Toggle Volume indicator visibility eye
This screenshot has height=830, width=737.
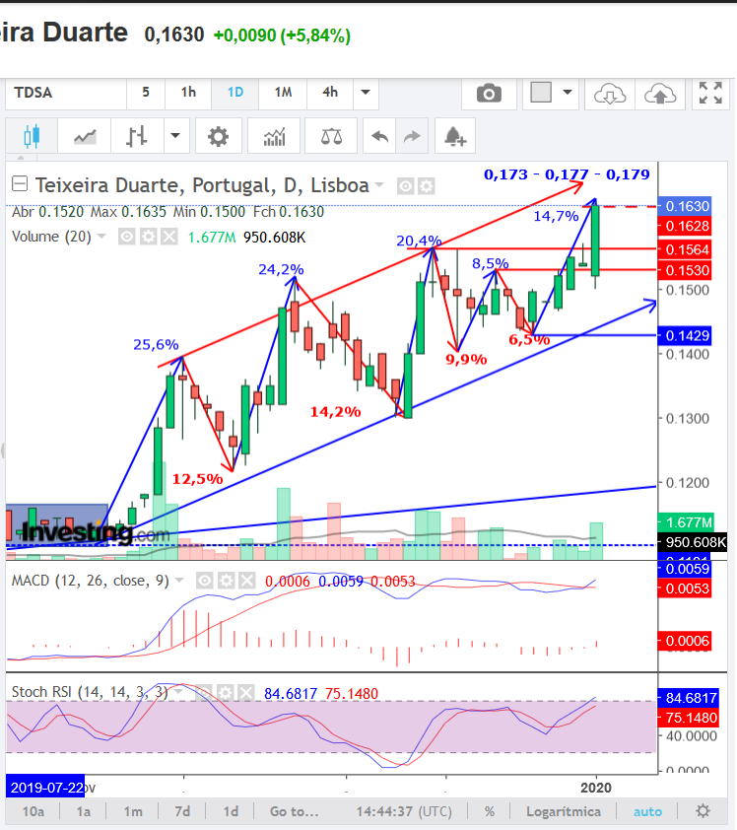point(126,237)
